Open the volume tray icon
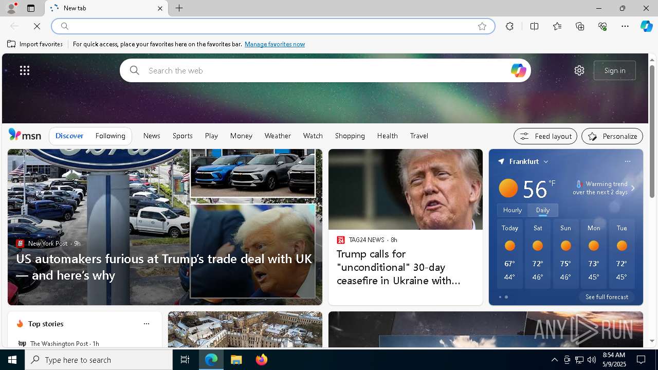 click(x=591, y=360)
